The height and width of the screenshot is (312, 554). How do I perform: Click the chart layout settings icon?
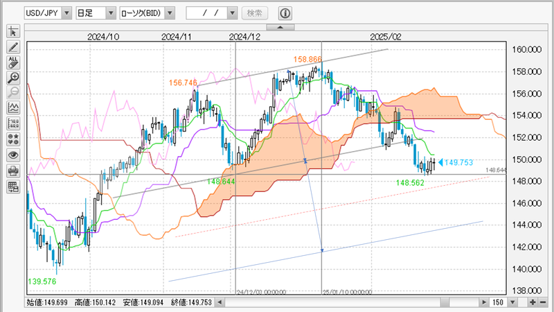pyautogui.click(x=13, y=186)
